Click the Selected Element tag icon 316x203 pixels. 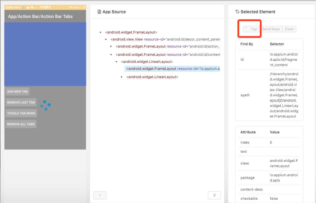coord(237,12)
